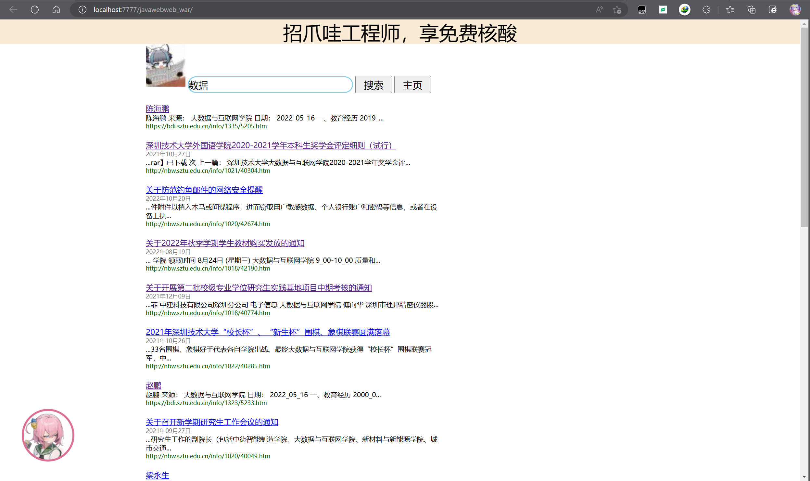Click the localhost address bar URL
The height and width of the screenshot is (481, 810).
143,10
